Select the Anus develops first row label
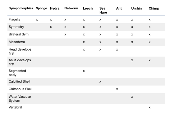Screen dimensions: 174x115 (20, 62)
